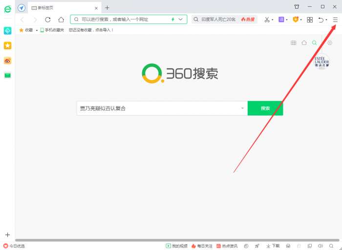Go back with the back arrow
The height and width of the screenshot is (250, 342).
pos(22,20)
